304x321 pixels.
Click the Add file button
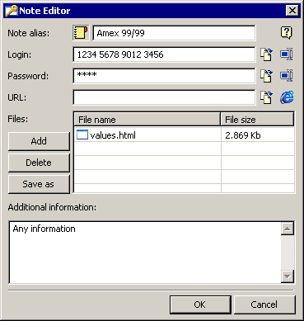39,141
